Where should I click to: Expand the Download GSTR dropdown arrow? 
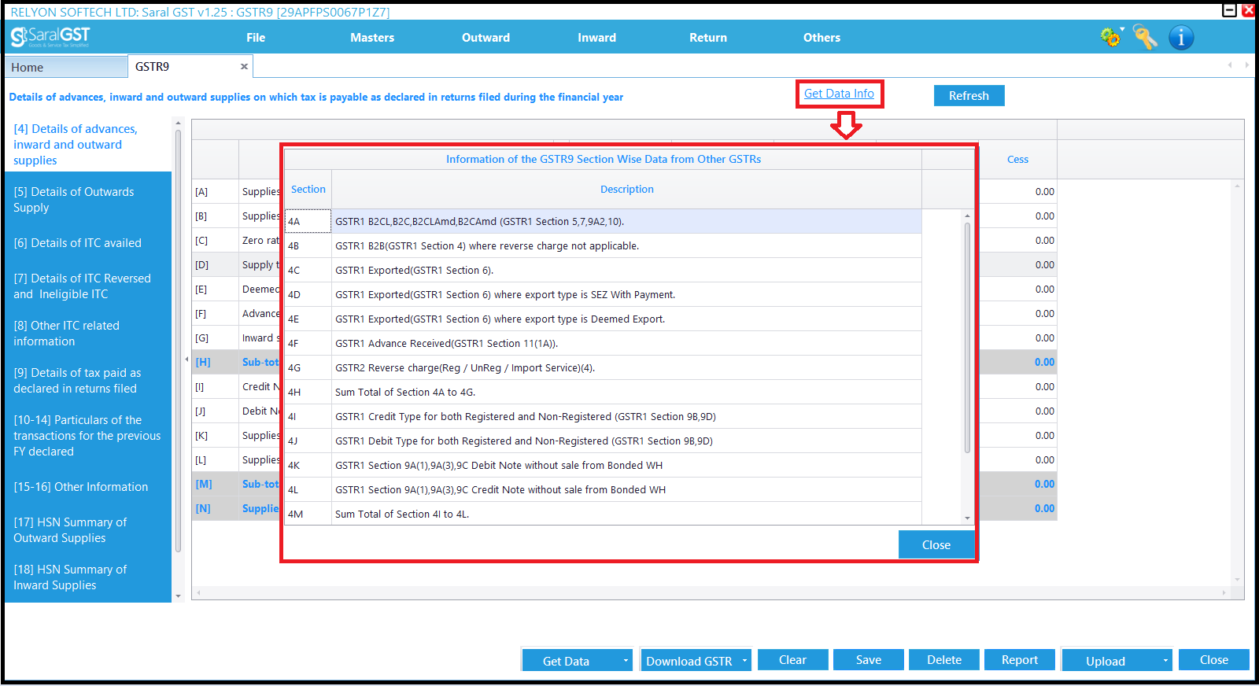tap(744, 661)
